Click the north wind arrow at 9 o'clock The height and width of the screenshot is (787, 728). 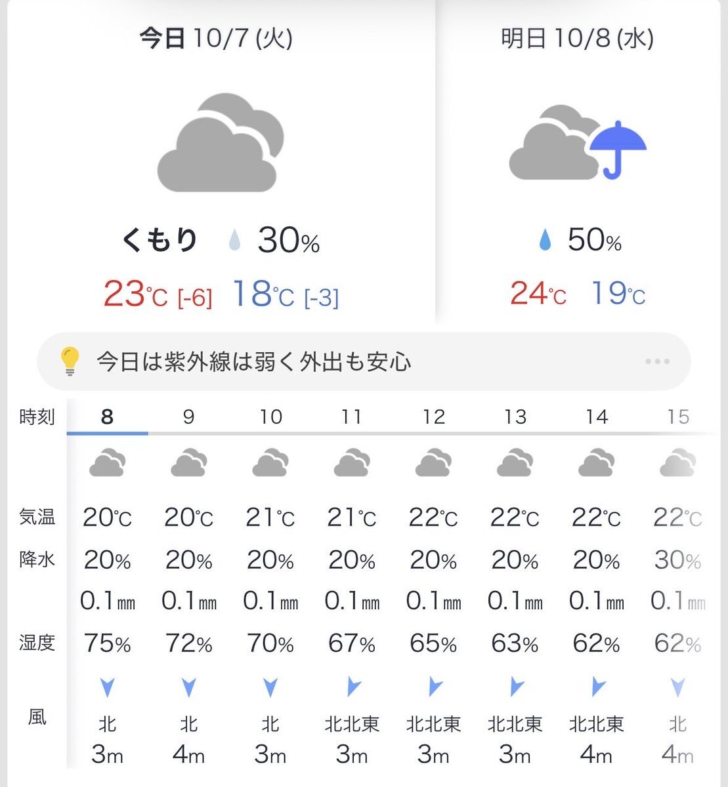189,687
